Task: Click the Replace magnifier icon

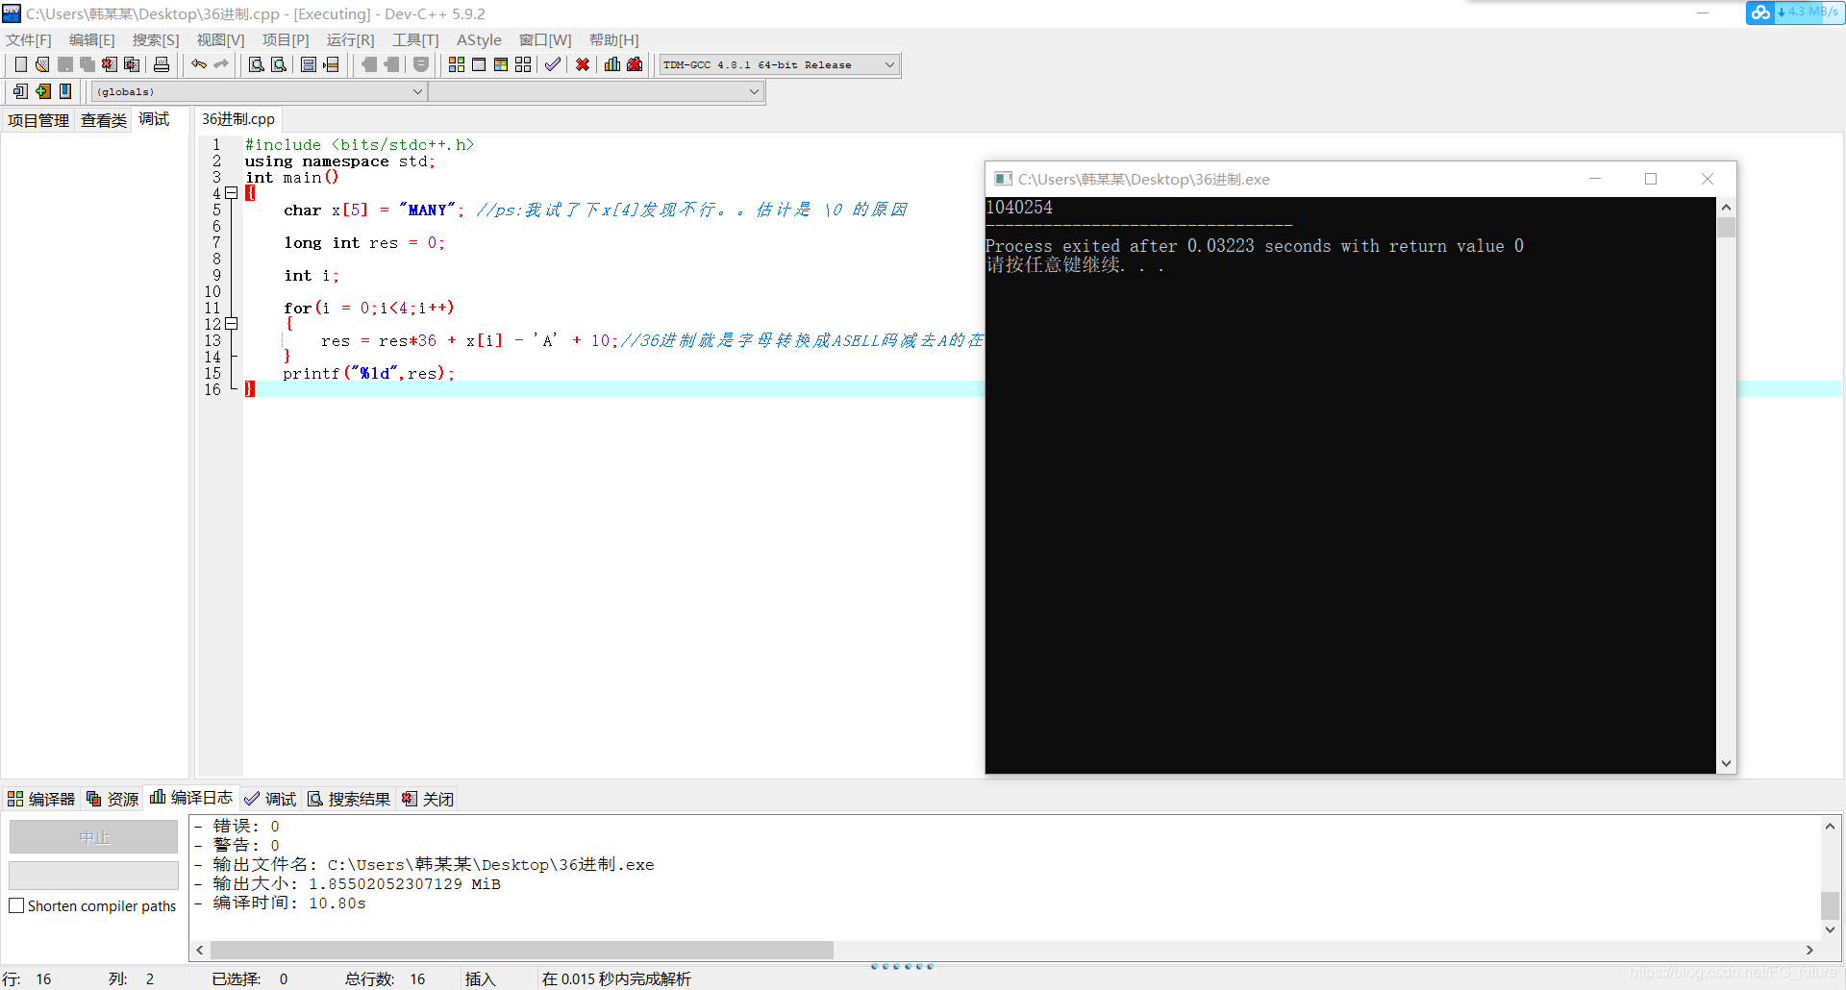Action: tap(279, 64)
